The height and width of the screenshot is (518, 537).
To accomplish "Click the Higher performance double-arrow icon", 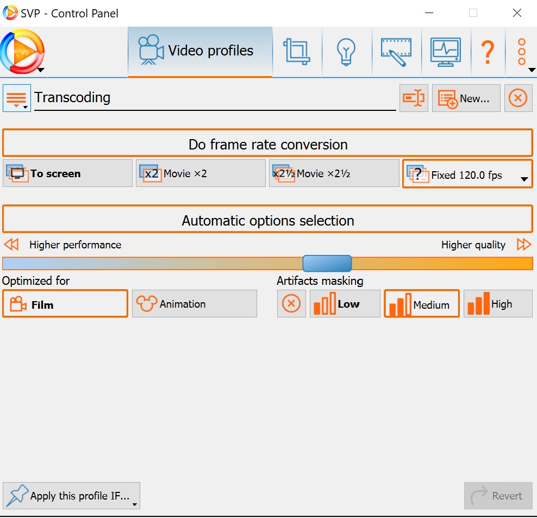I will tap(11, 245).
